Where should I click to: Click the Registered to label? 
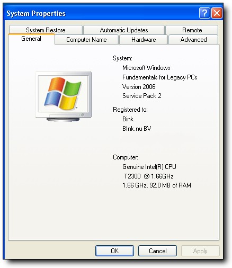pyautogui.click(x=130, y=110)
